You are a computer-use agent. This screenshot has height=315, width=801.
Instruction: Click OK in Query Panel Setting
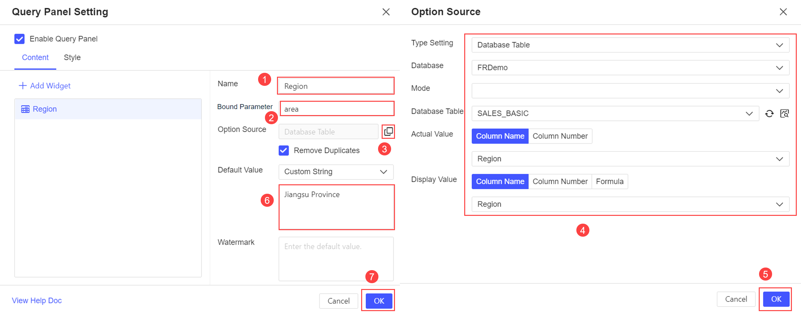click(379, 301)
